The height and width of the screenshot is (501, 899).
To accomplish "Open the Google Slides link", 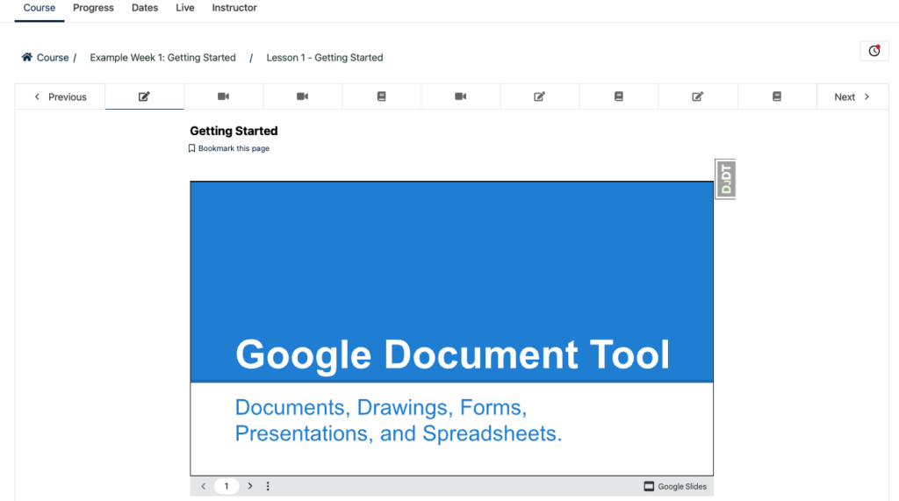I will [675, 486].
